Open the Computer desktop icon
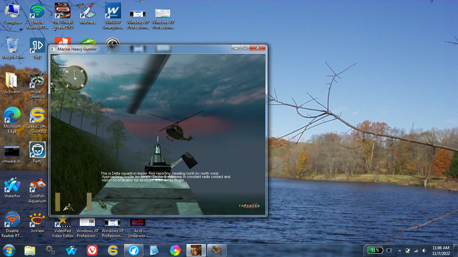 (x=13, y=14)
